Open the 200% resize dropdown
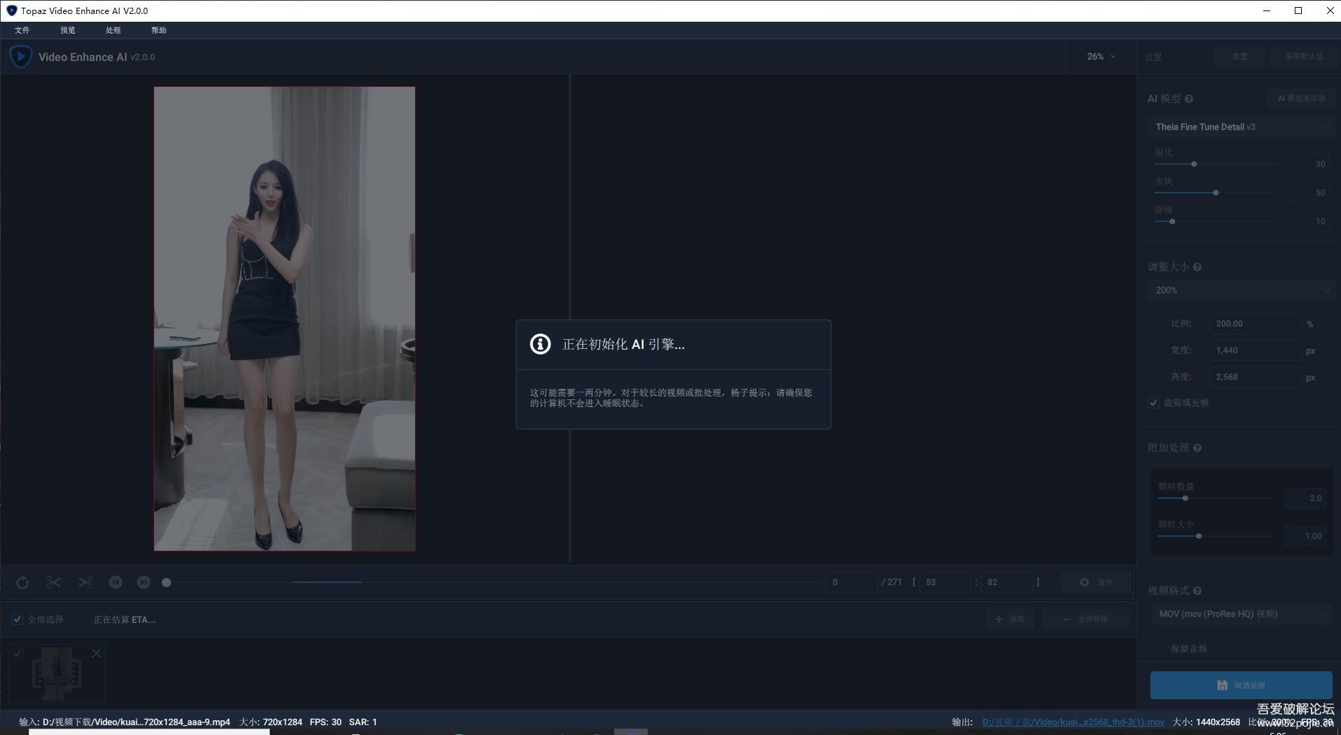The width and height of the screenshot is (1341, 735). click(1241, 289)
